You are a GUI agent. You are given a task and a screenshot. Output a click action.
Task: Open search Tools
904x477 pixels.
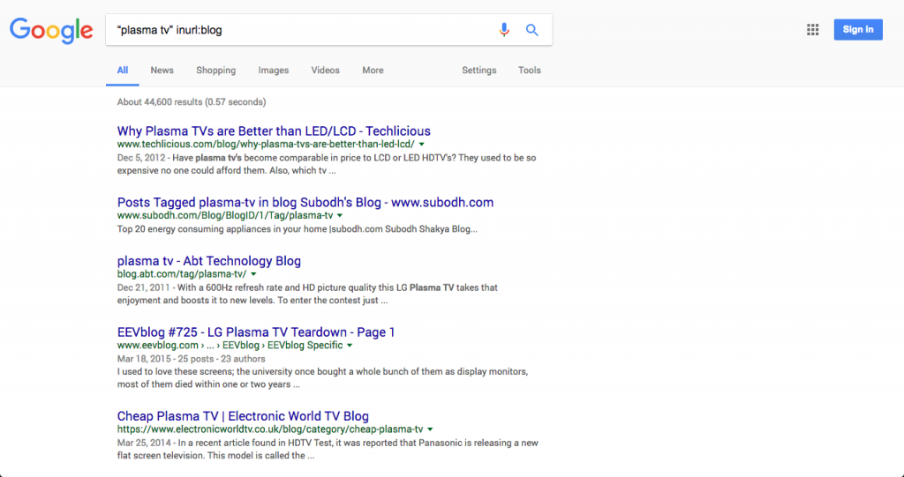pos(530,71)
